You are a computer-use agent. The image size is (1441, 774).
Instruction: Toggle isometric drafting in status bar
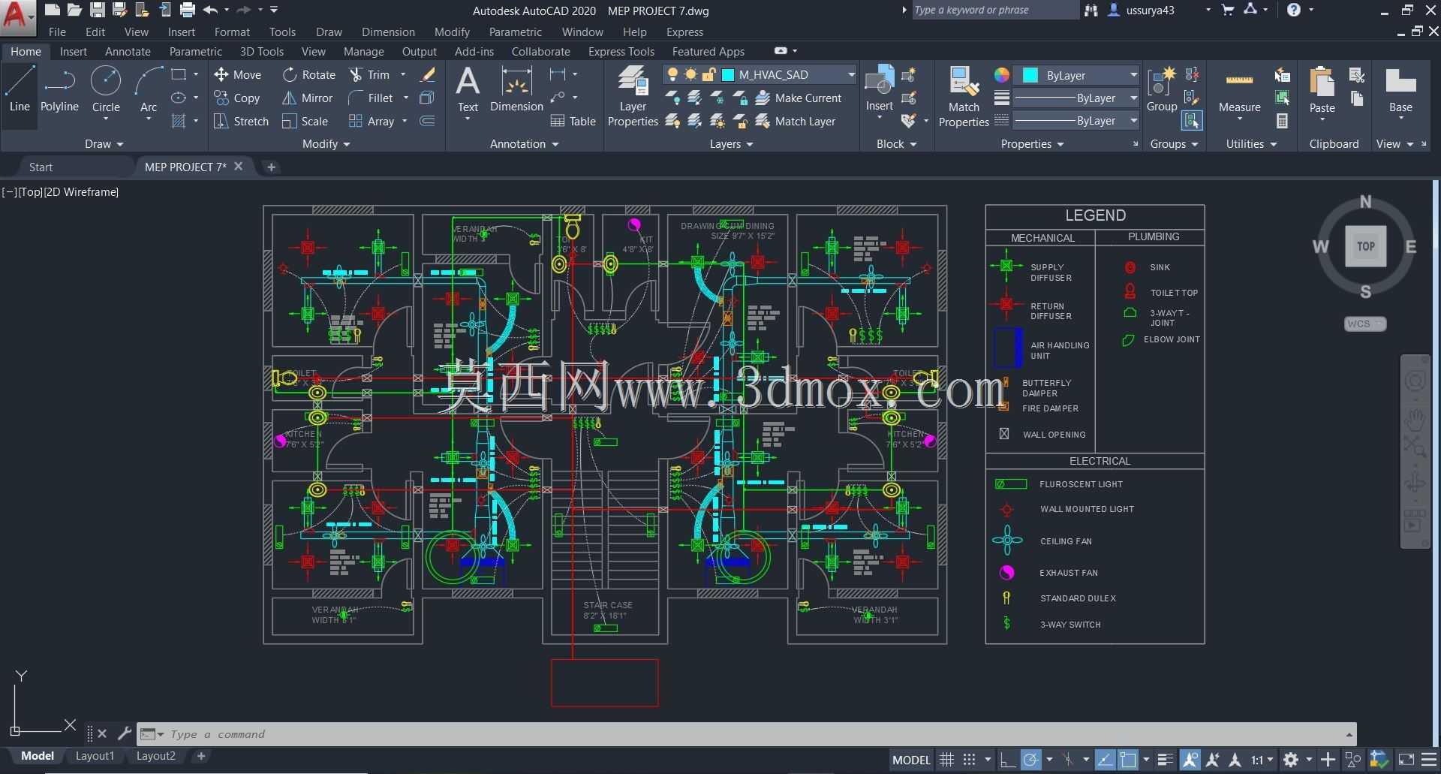(x=1069, y=760)
